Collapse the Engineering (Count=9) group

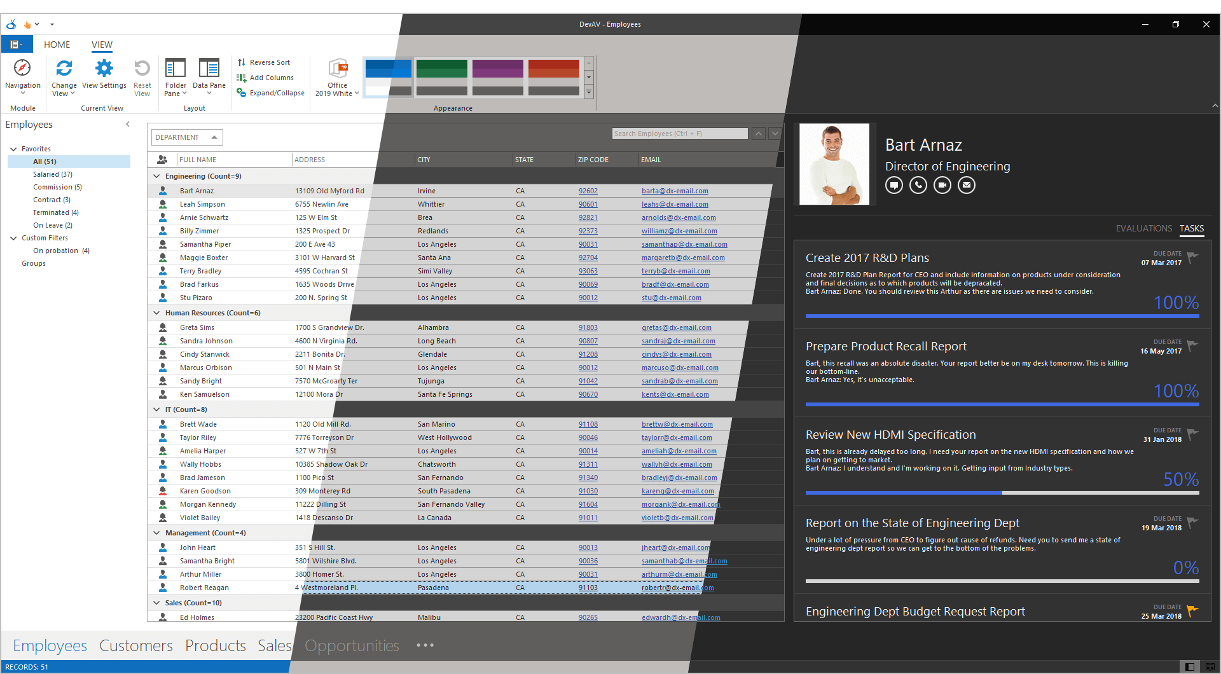coord(156,175)
